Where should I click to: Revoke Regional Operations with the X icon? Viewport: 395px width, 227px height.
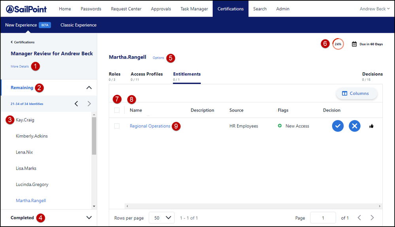pos(354,126)
